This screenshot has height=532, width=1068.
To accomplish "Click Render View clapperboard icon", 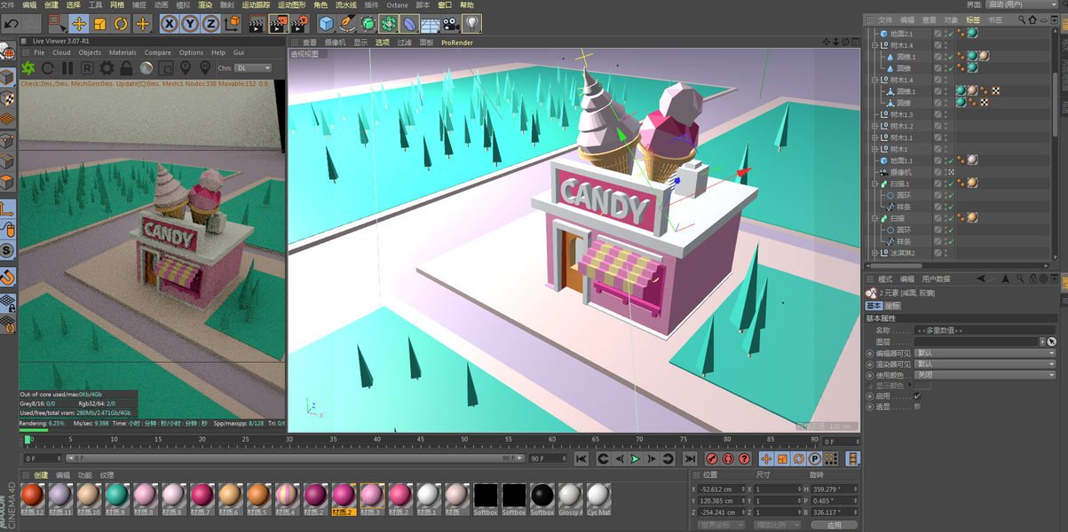I will [x=256, y=24].
